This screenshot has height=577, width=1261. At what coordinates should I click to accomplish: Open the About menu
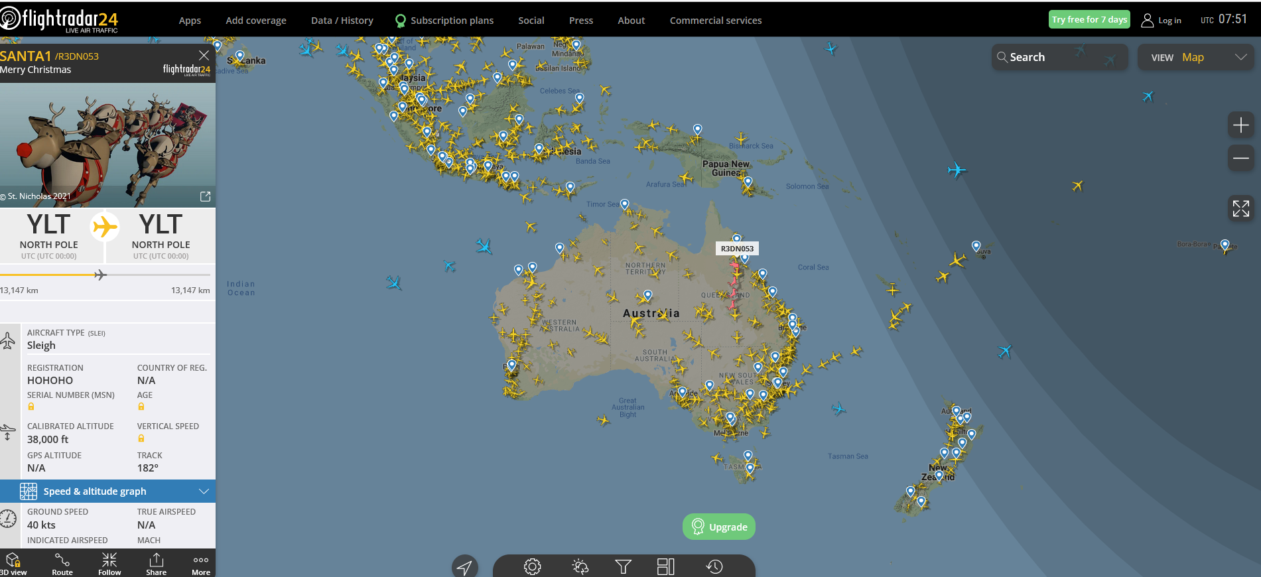click(x=631, y=21)
